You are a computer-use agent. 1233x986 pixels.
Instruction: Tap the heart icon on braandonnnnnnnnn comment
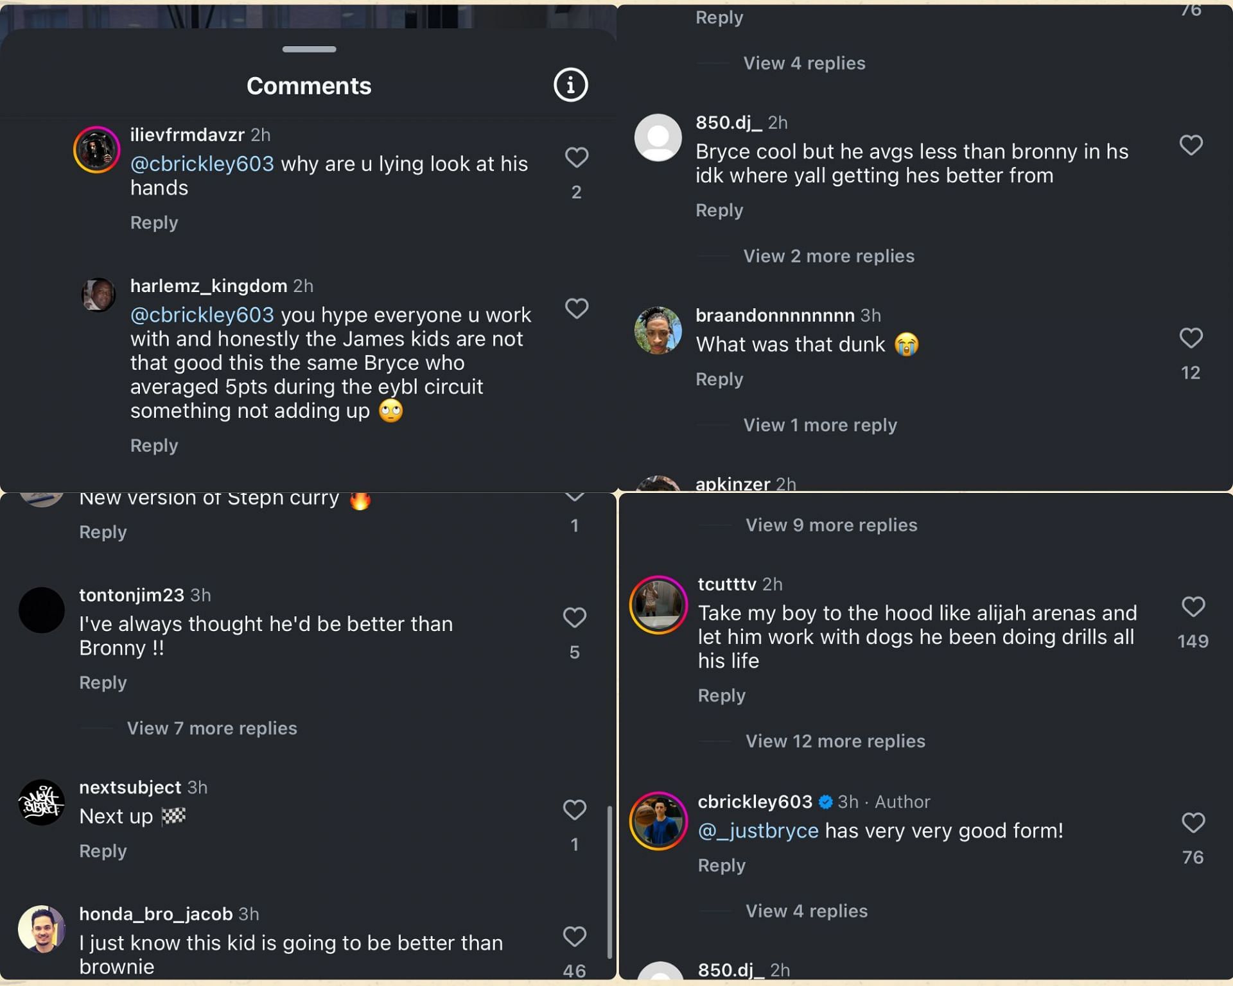tap(1191, 338)
